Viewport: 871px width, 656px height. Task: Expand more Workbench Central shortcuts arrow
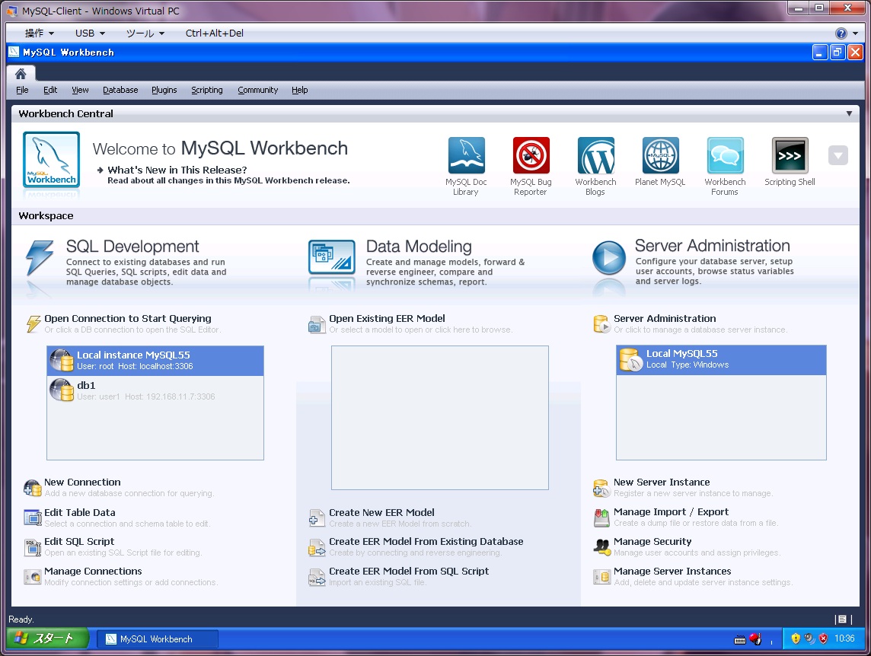[838, 155]
